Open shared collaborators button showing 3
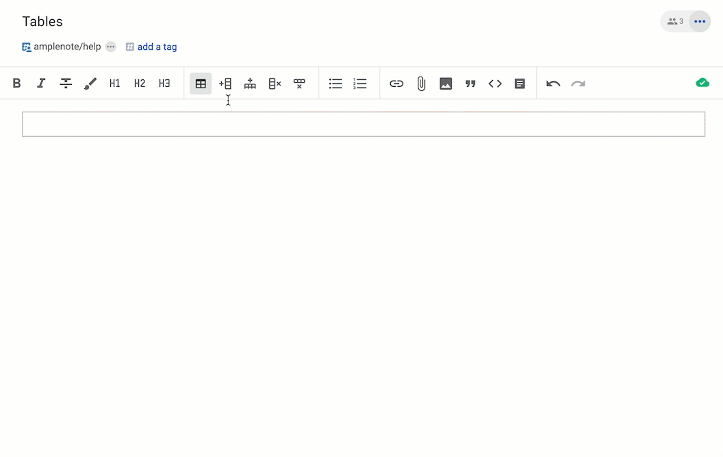This screenshot has height=457, width=723. pos(675,22)
